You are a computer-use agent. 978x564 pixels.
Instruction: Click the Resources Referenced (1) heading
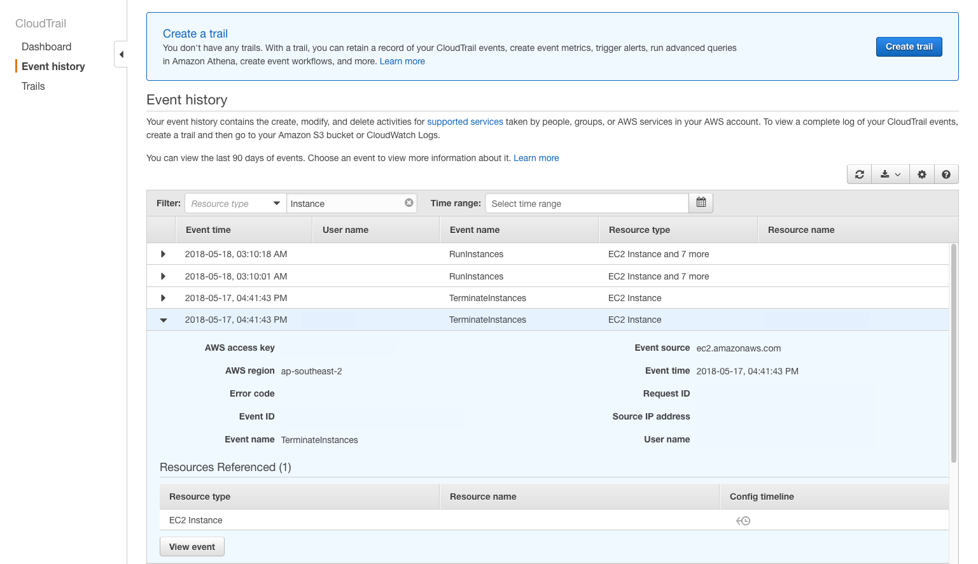225,467
